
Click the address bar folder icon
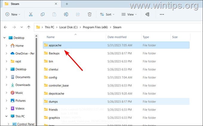pyautogui.click(x=38, y=27)
